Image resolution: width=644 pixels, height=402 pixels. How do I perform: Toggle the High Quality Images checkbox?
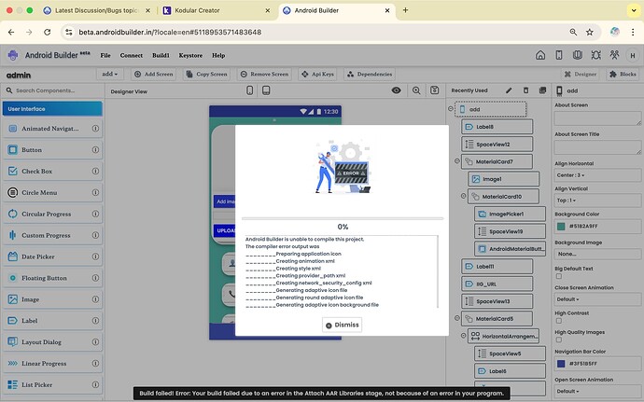pyautogui.click(x=558, y=340)
